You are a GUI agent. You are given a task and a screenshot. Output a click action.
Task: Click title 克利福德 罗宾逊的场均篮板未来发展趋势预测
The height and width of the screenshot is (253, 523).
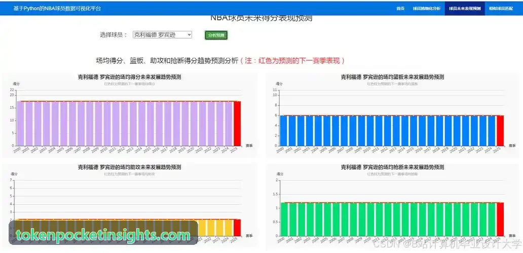point(392,77)
